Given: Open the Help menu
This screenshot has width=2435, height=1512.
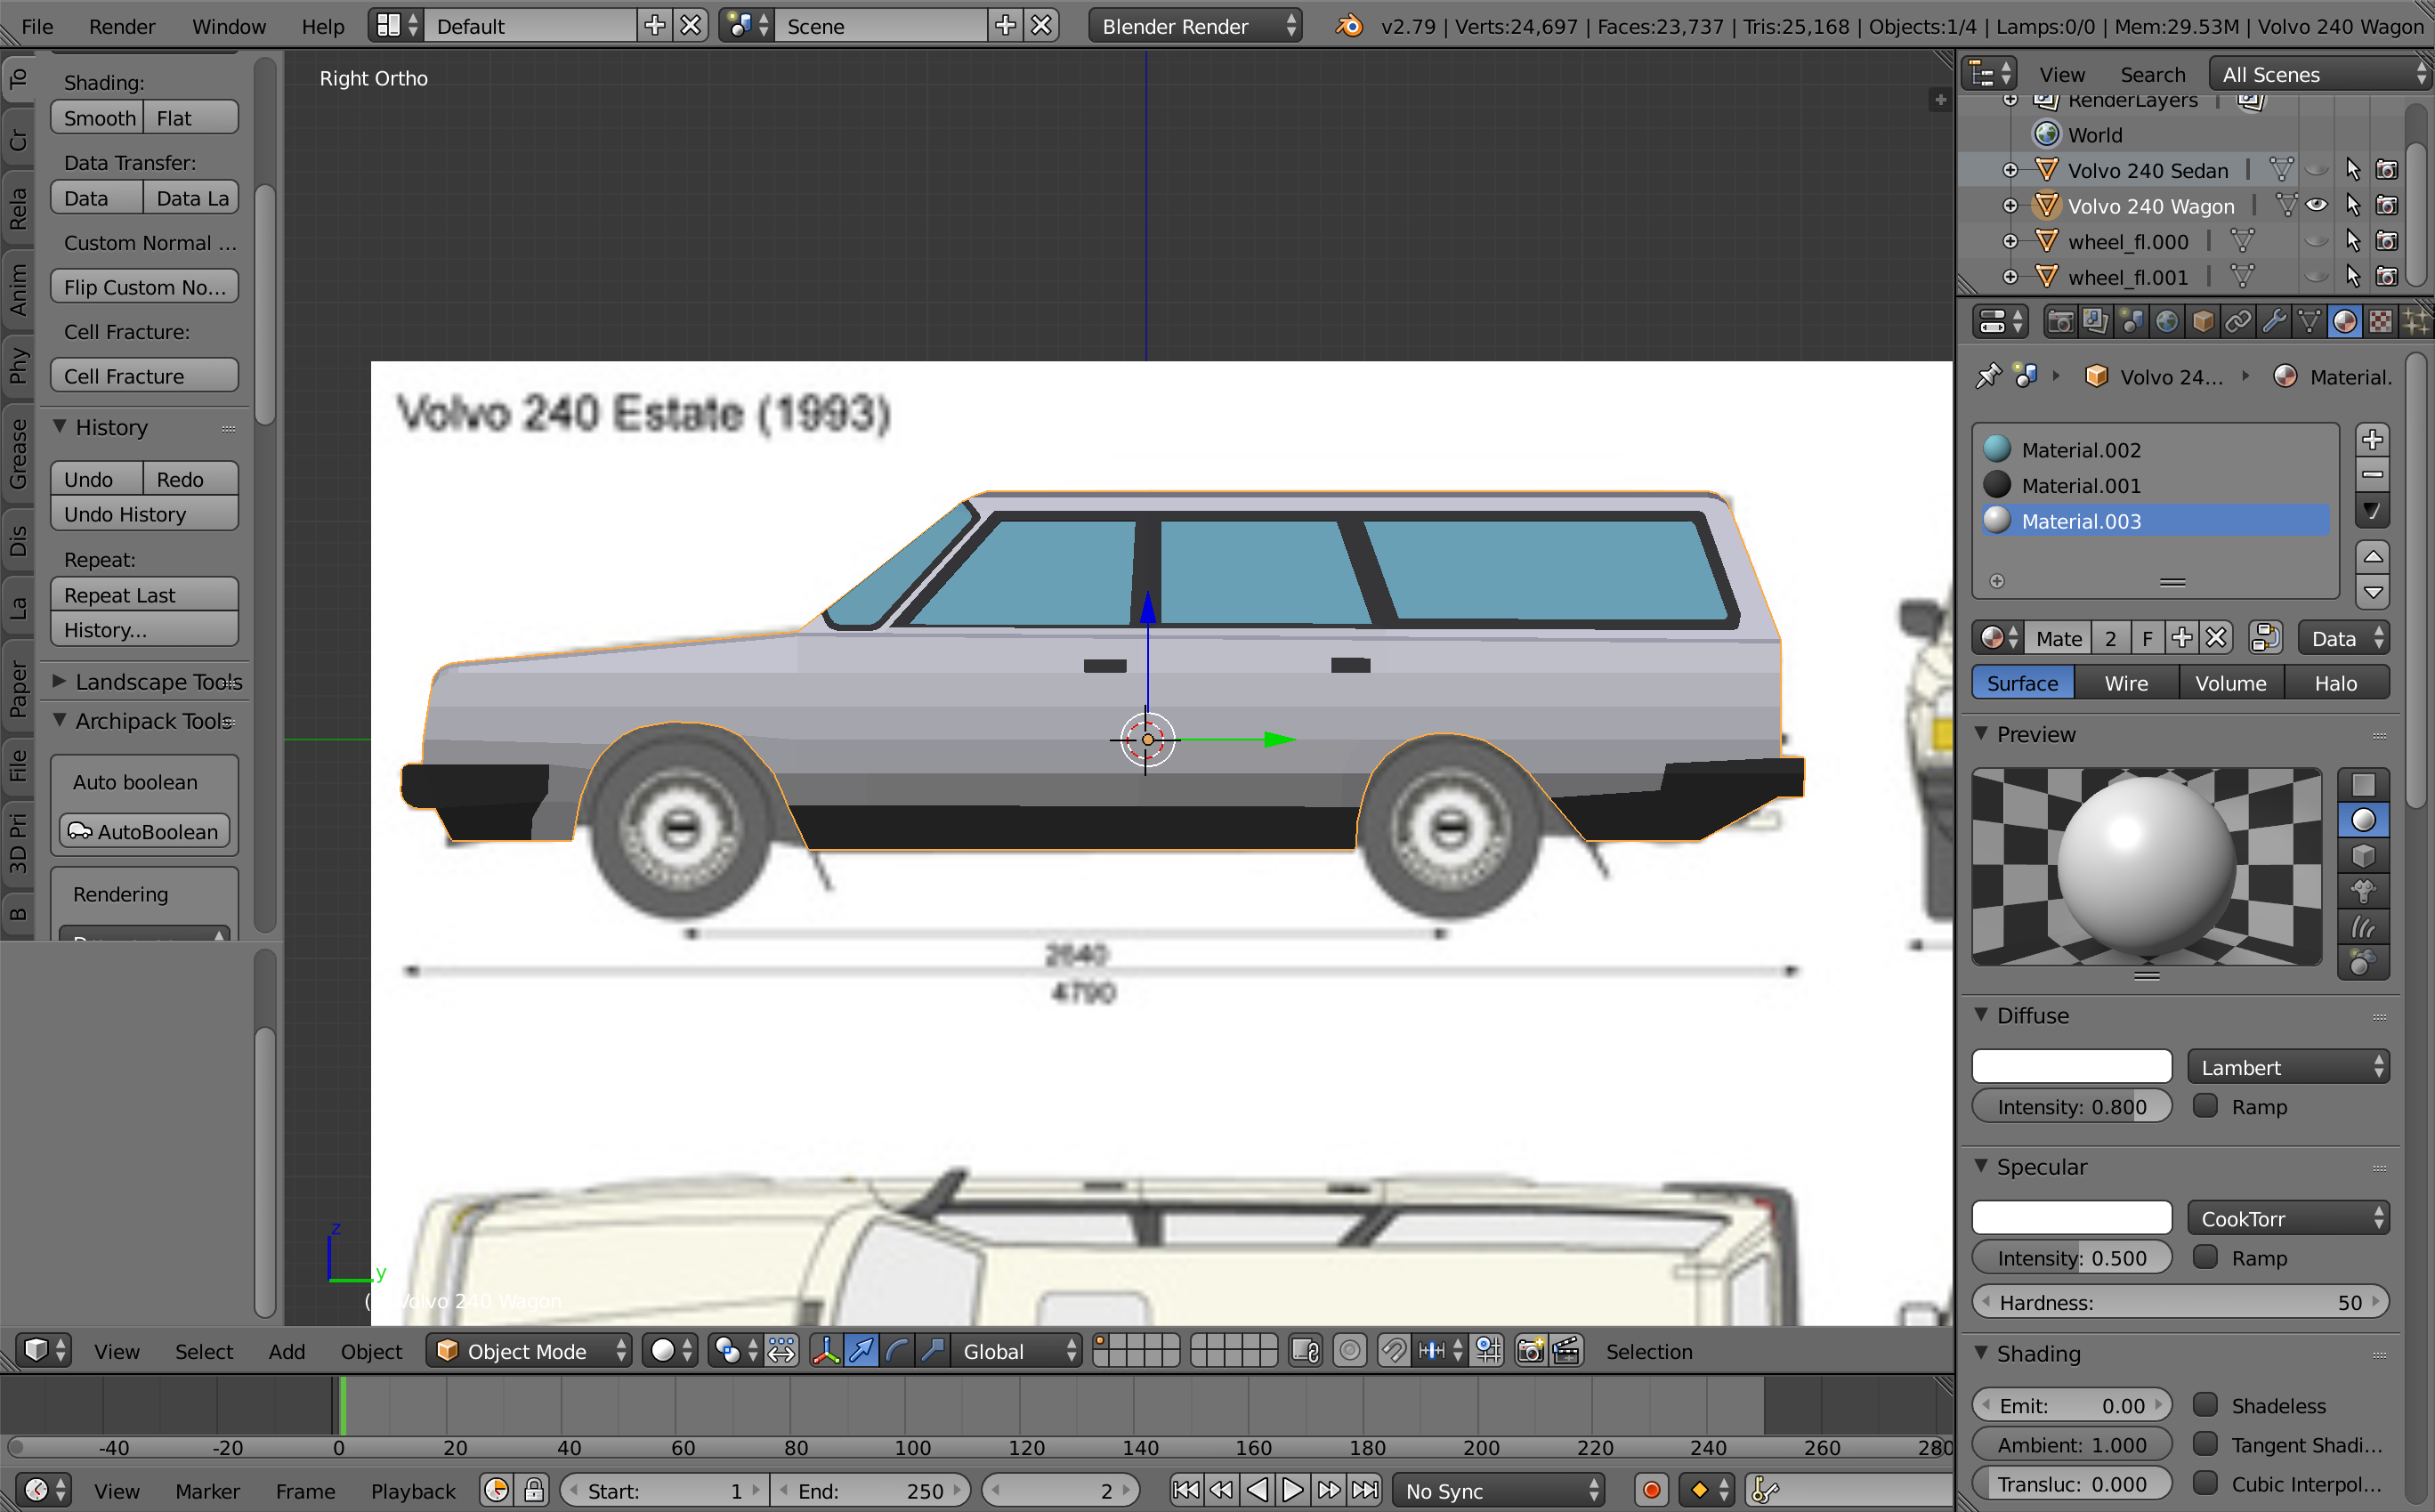Looking at the screenshot, I should point(323,26).
